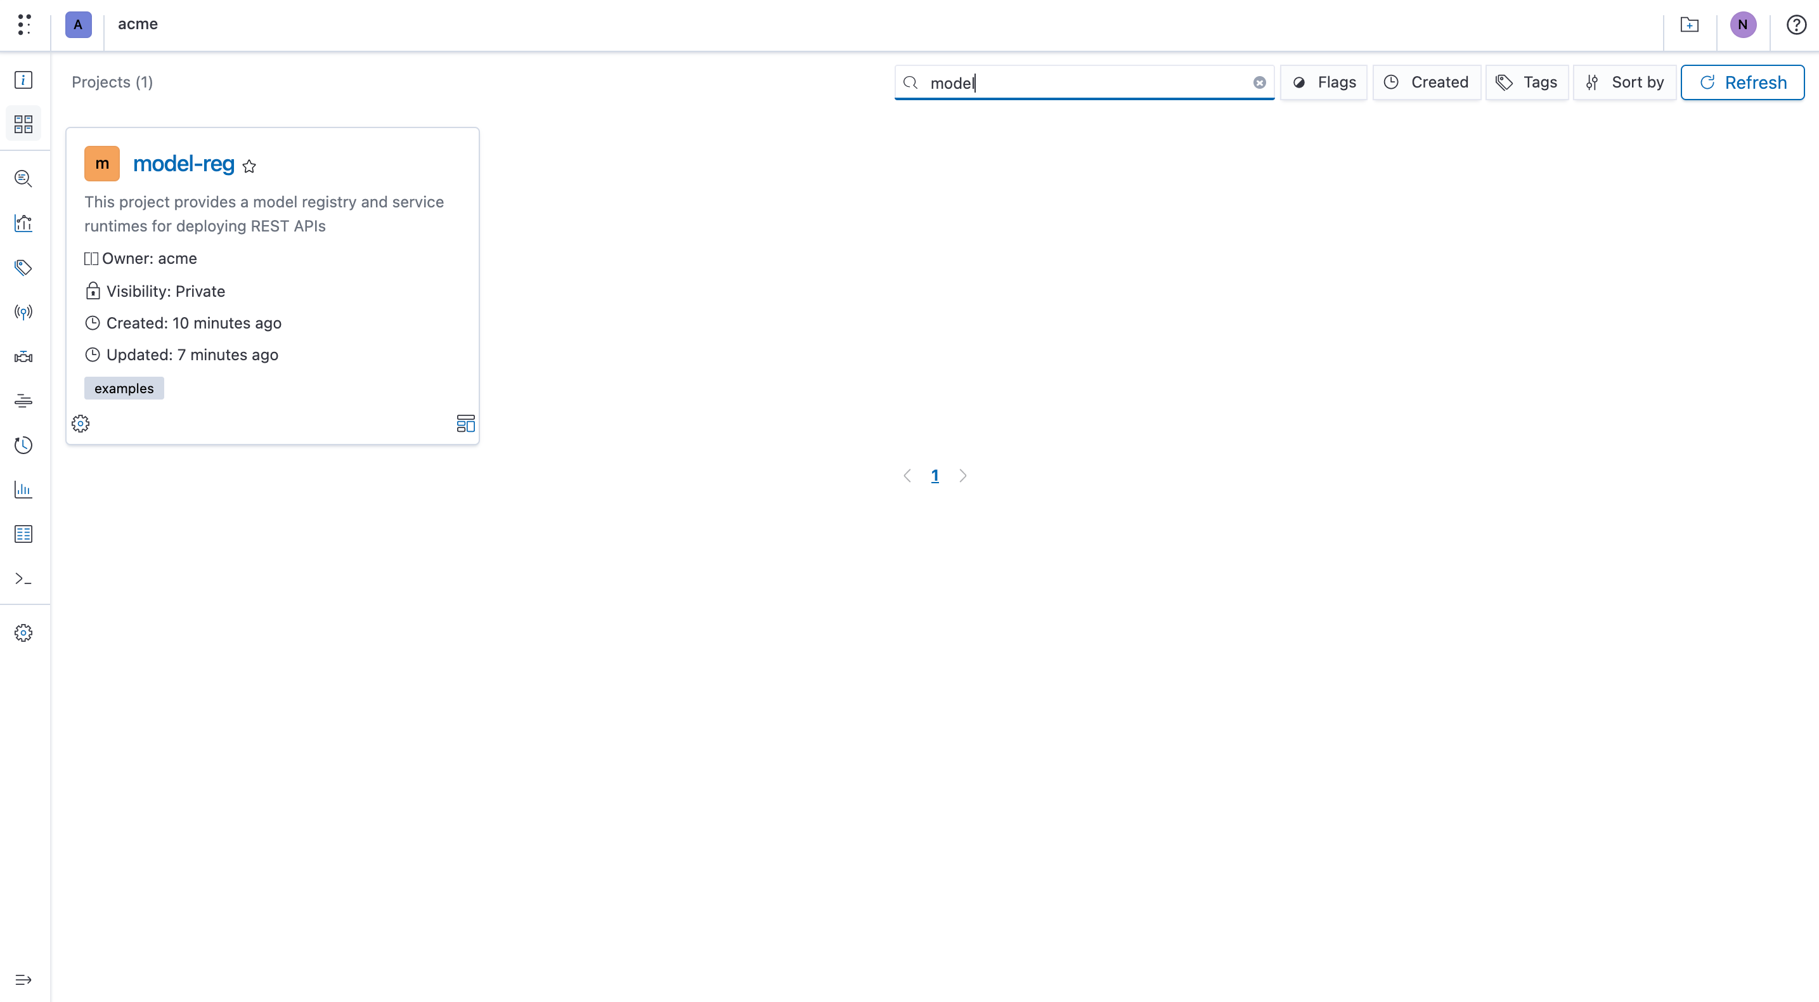Go to previous page arrow

907,476
